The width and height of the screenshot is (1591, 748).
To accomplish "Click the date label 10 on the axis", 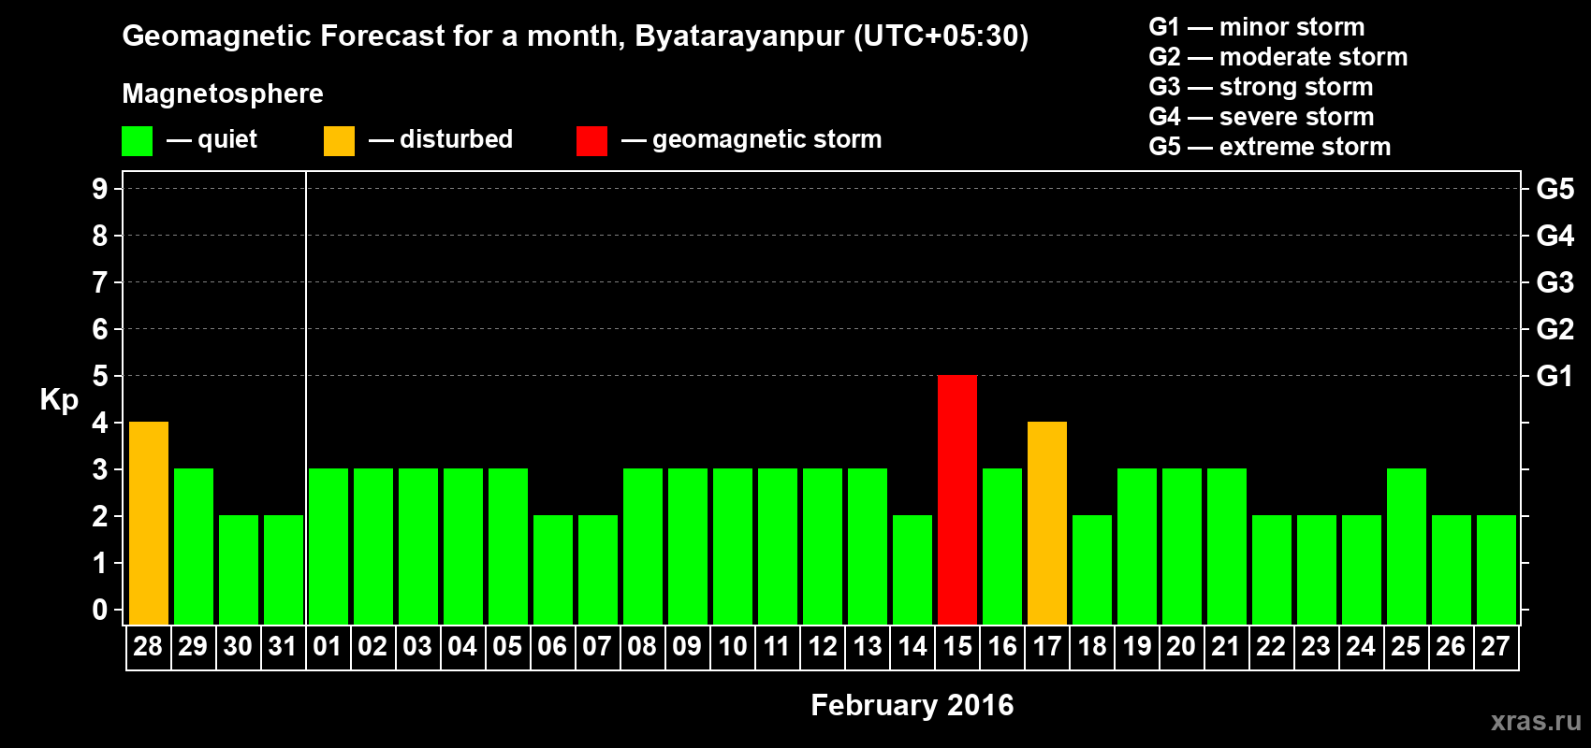I will (x=733, y=647).
